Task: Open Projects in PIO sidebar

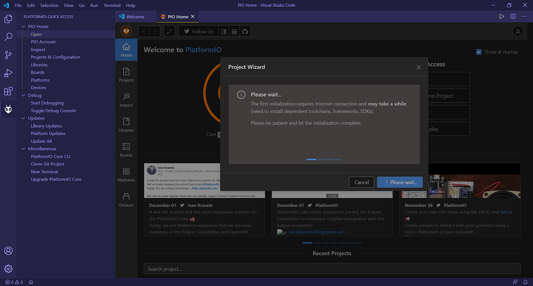Action: point(126,75)
